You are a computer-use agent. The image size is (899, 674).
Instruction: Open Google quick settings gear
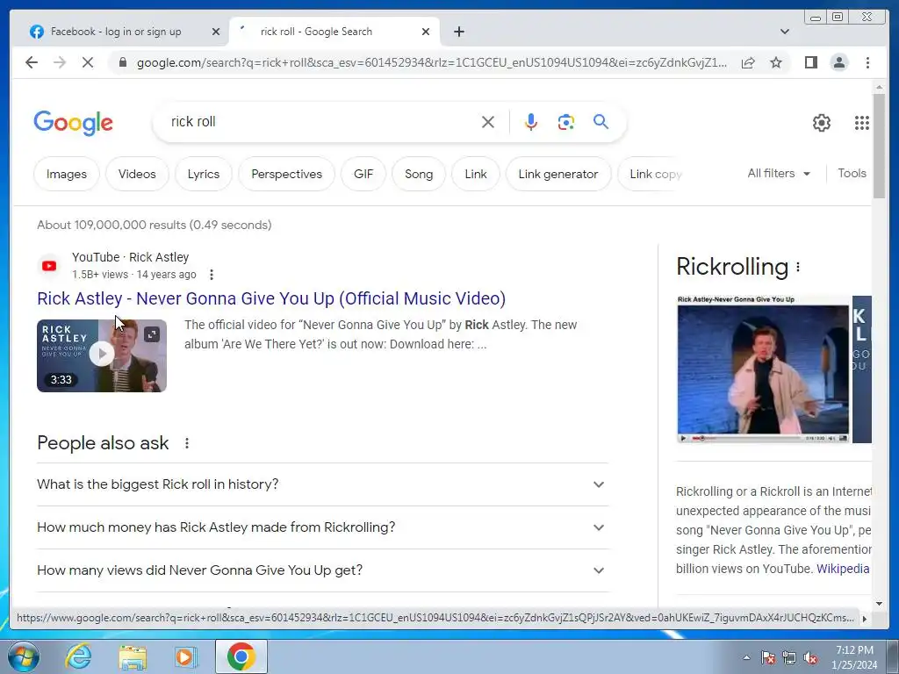click(x=821, y=123)
